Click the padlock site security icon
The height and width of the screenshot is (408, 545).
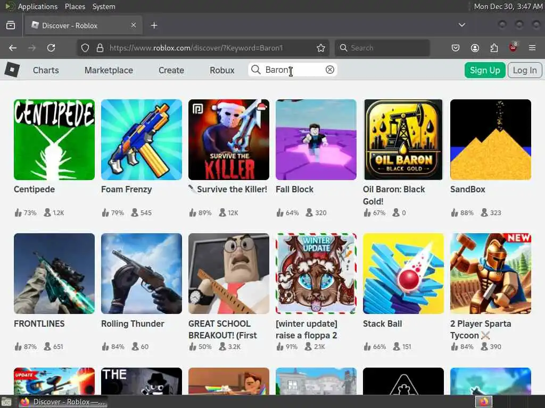coord(100,48)
